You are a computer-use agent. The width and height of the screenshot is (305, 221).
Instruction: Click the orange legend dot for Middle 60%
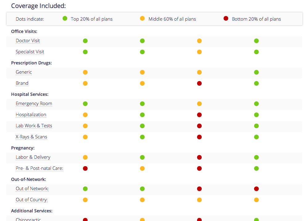[x=142, y=18]
